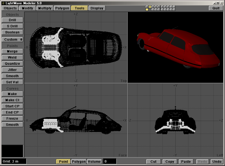Go to the Display tab
The image size is (225, 166).
click(x=97, y=8)
